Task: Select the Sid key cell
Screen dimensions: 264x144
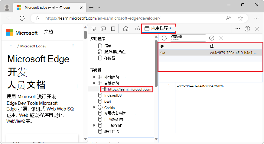Action: point(184,53)
